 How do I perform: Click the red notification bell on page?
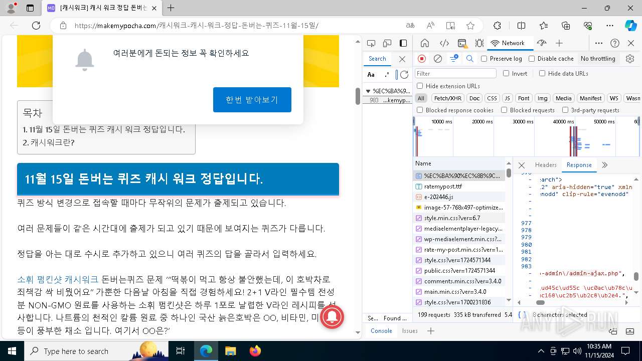coord(332,317)
